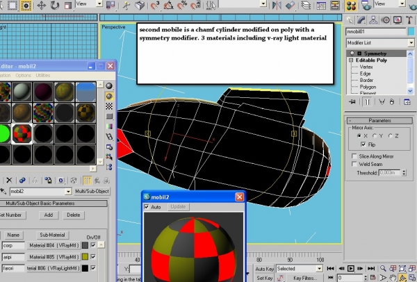This screenshot has height=282, width=417.
Task: Open the reference coordinate View dropdown
Action: click(x=99, y=3)
